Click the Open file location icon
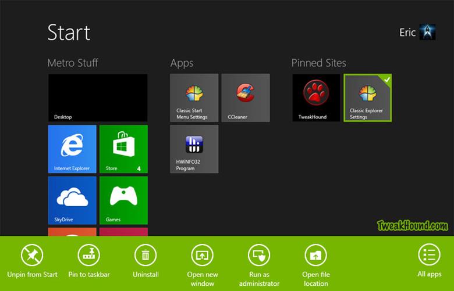This screenshot has width=454, height=291. click(316, 255)
